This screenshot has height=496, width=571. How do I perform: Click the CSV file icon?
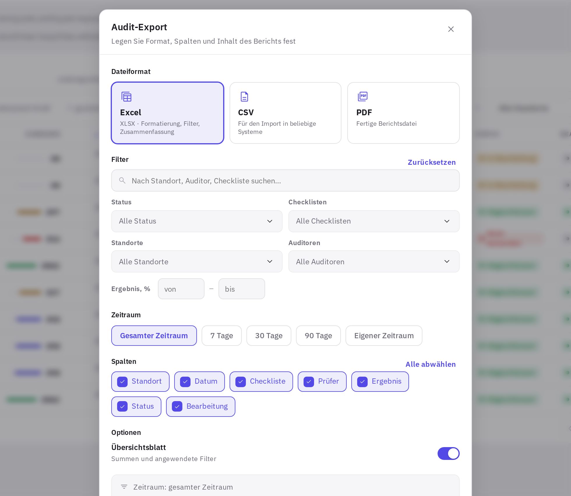[x=244, y=97]
